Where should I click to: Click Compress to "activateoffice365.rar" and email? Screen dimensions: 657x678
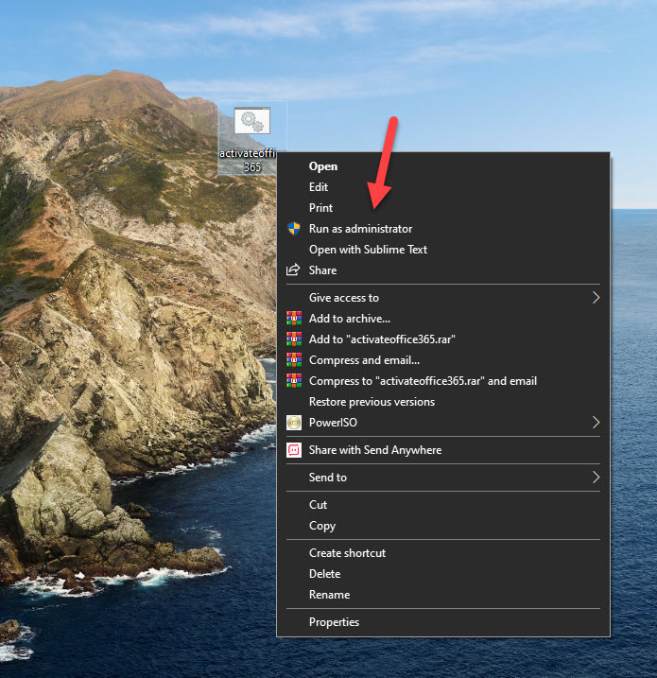coord(423,381)
